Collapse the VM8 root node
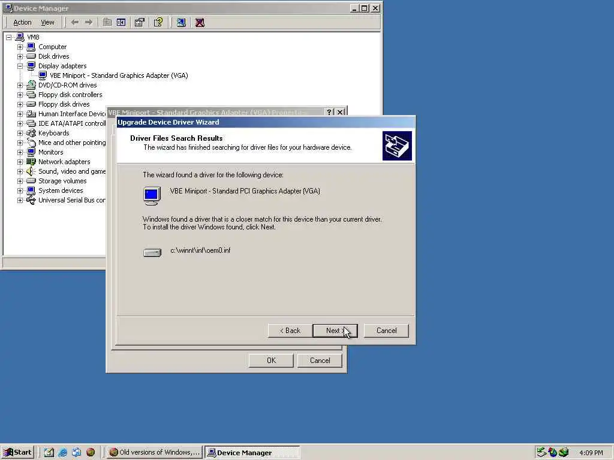 pos(8,38)
